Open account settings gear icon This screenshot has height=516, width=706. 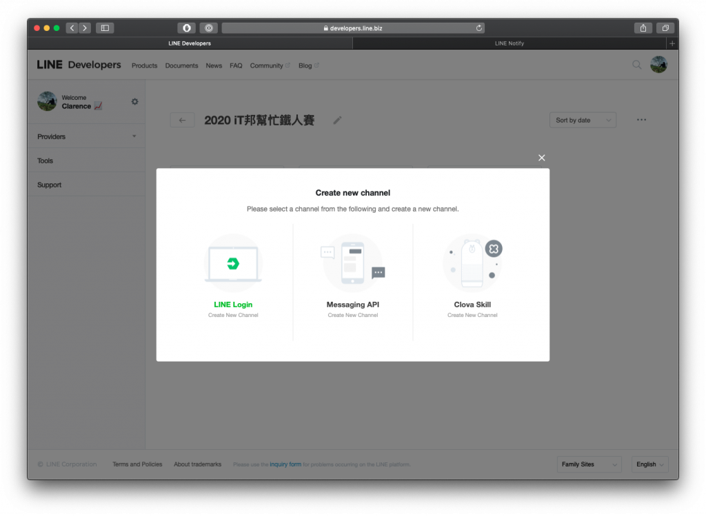[134, 102]
